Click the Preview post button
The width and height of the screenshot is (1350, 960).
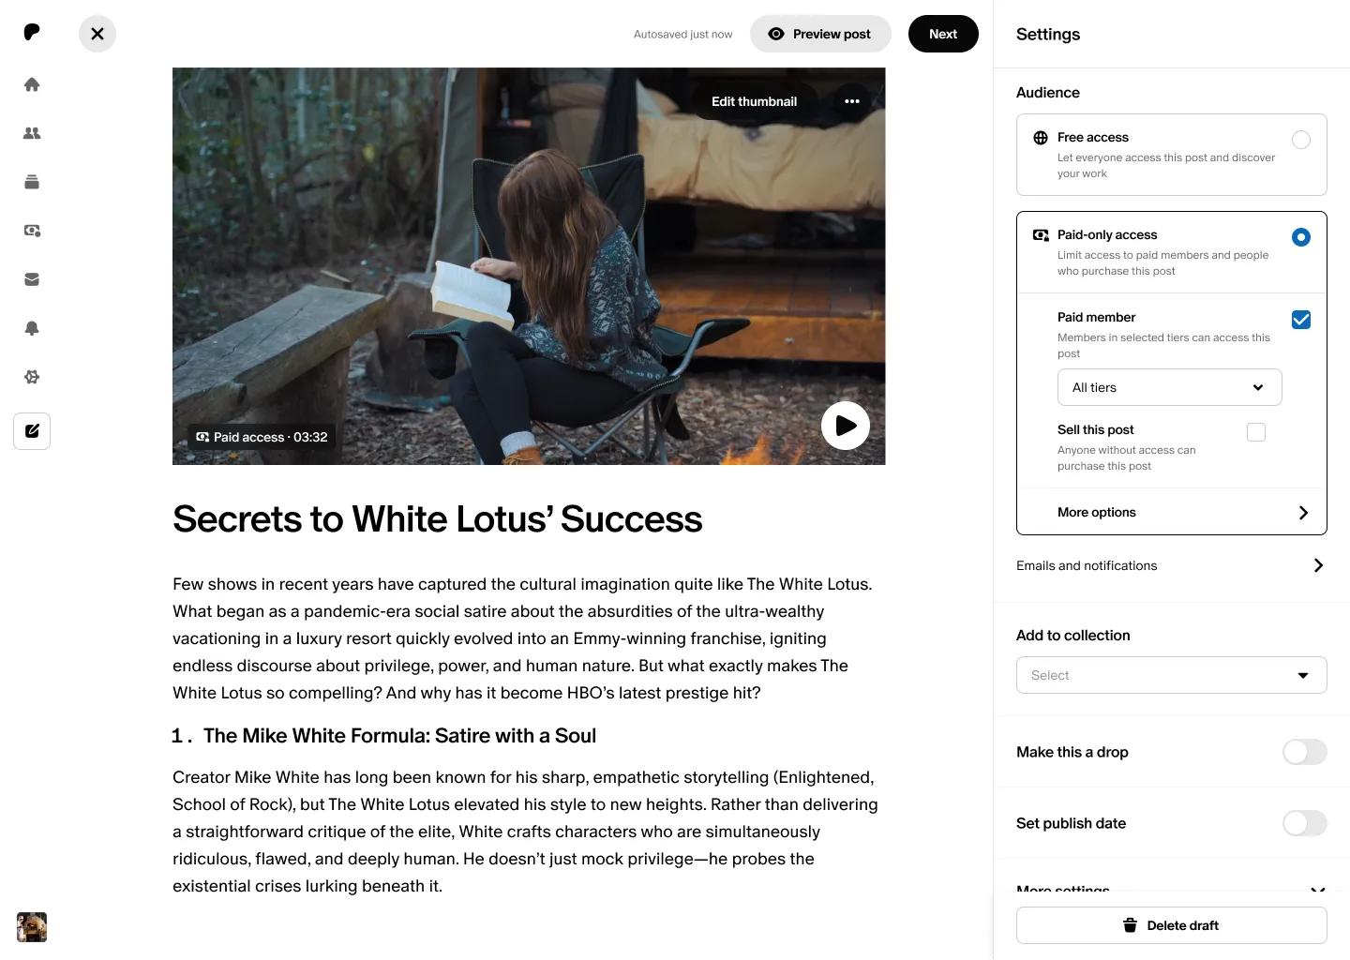coord(820,34)
